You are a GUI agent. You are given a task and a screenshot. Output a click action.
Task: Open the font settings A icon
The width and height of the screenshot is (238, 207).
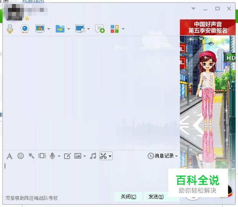click(x=10, y=156)
